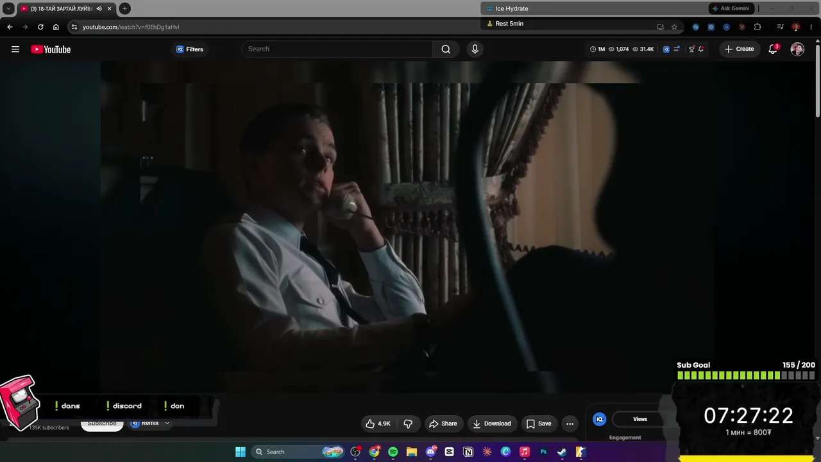The height and width of the screenshot is (462, 821).
Task: Open the YouTube account avatar menu
Action: coord(797,49)
